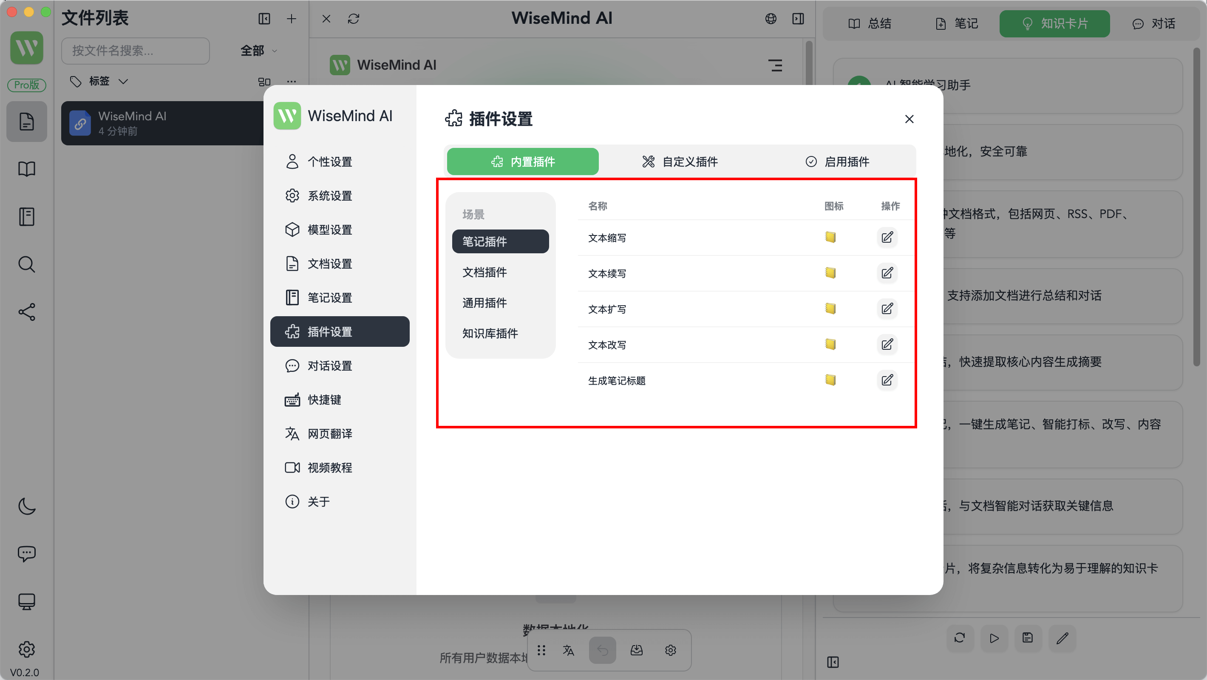Switch file list view layout icon
The image size is (1207, 680).
(264, 82)
